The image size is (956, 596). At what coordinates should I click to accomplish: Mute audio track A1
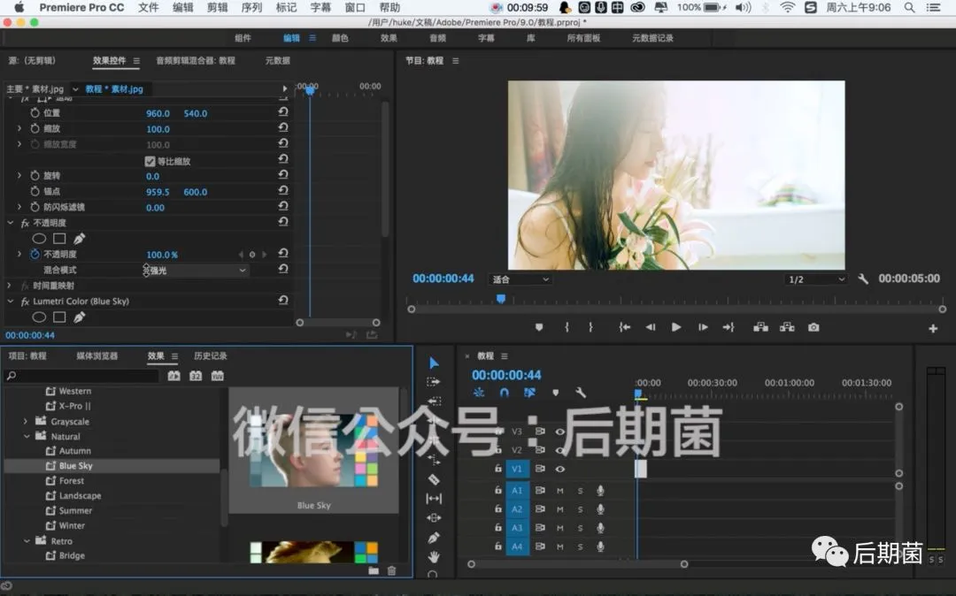pos(559,491)
